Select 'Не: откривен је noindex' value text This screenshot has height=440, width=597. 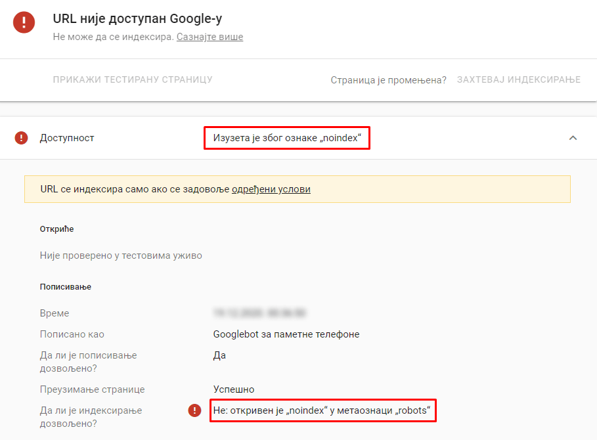point(322,410)
